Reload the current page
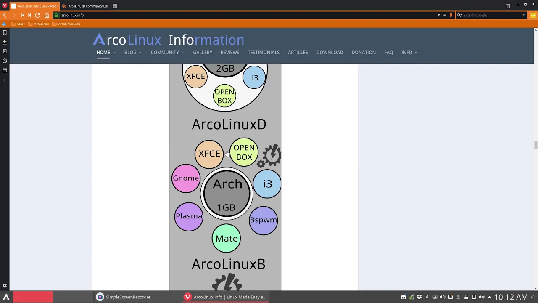Screen dimensions: 538x303 37,15
